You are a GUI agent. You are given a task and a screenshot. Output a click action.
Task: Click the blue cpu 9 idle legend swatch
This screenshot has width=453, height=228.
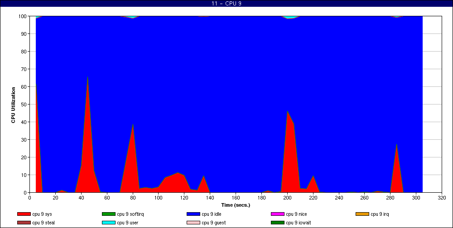pos(193,214)
